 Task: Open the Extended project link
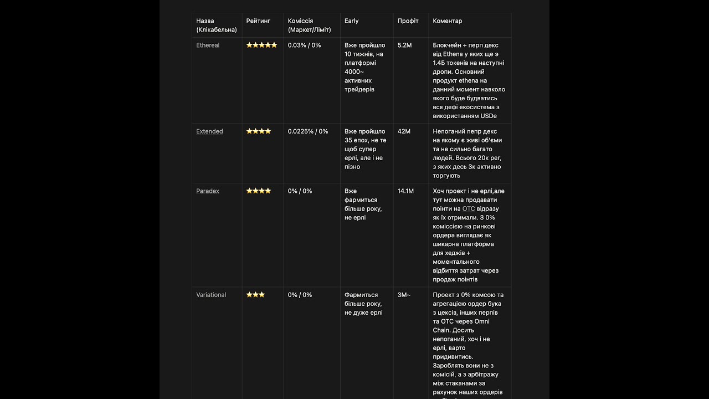pyautogui.click(x=209, y=132)
